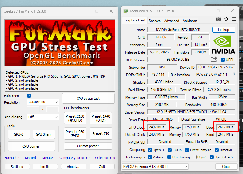Viewport: 243px width, 174px height.
Task: Click the GPU 1 detected line in FurMark
Action: click(x=56, y=76)
